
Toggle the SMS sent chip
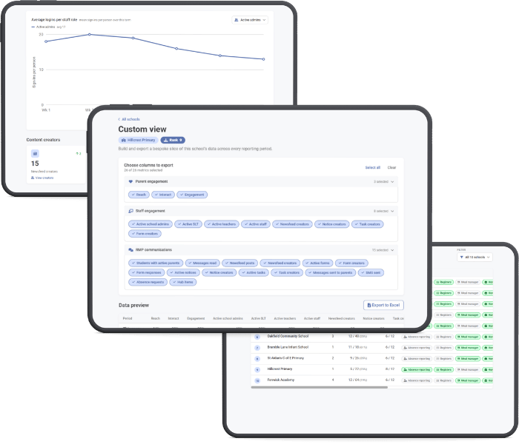371,273
